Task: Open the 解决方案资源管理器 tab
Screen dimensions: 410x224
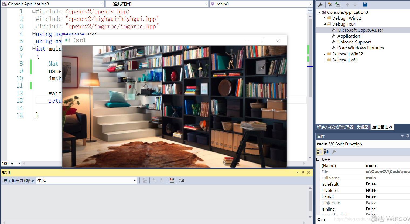Action: click(335, 127)
